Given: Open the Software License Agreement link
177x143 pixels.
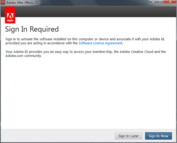Looking at the screenshot, I should tap(100, 43).
